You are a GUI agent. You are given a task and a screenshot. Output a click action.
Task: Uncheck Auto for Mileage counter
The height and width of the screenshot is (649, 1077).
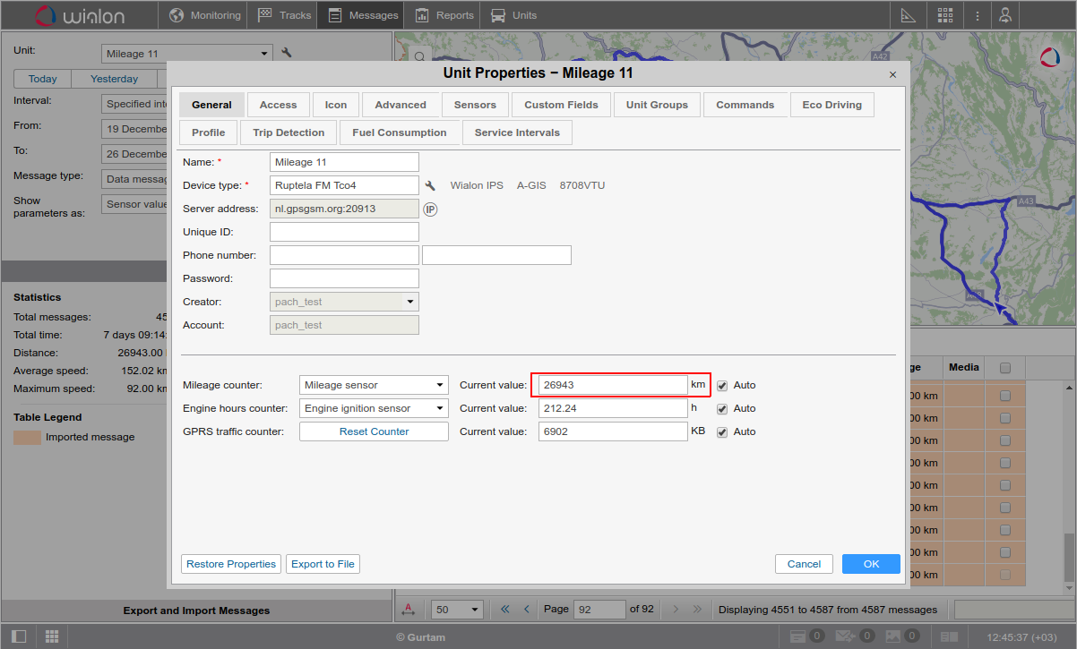(x=722, y=386)
